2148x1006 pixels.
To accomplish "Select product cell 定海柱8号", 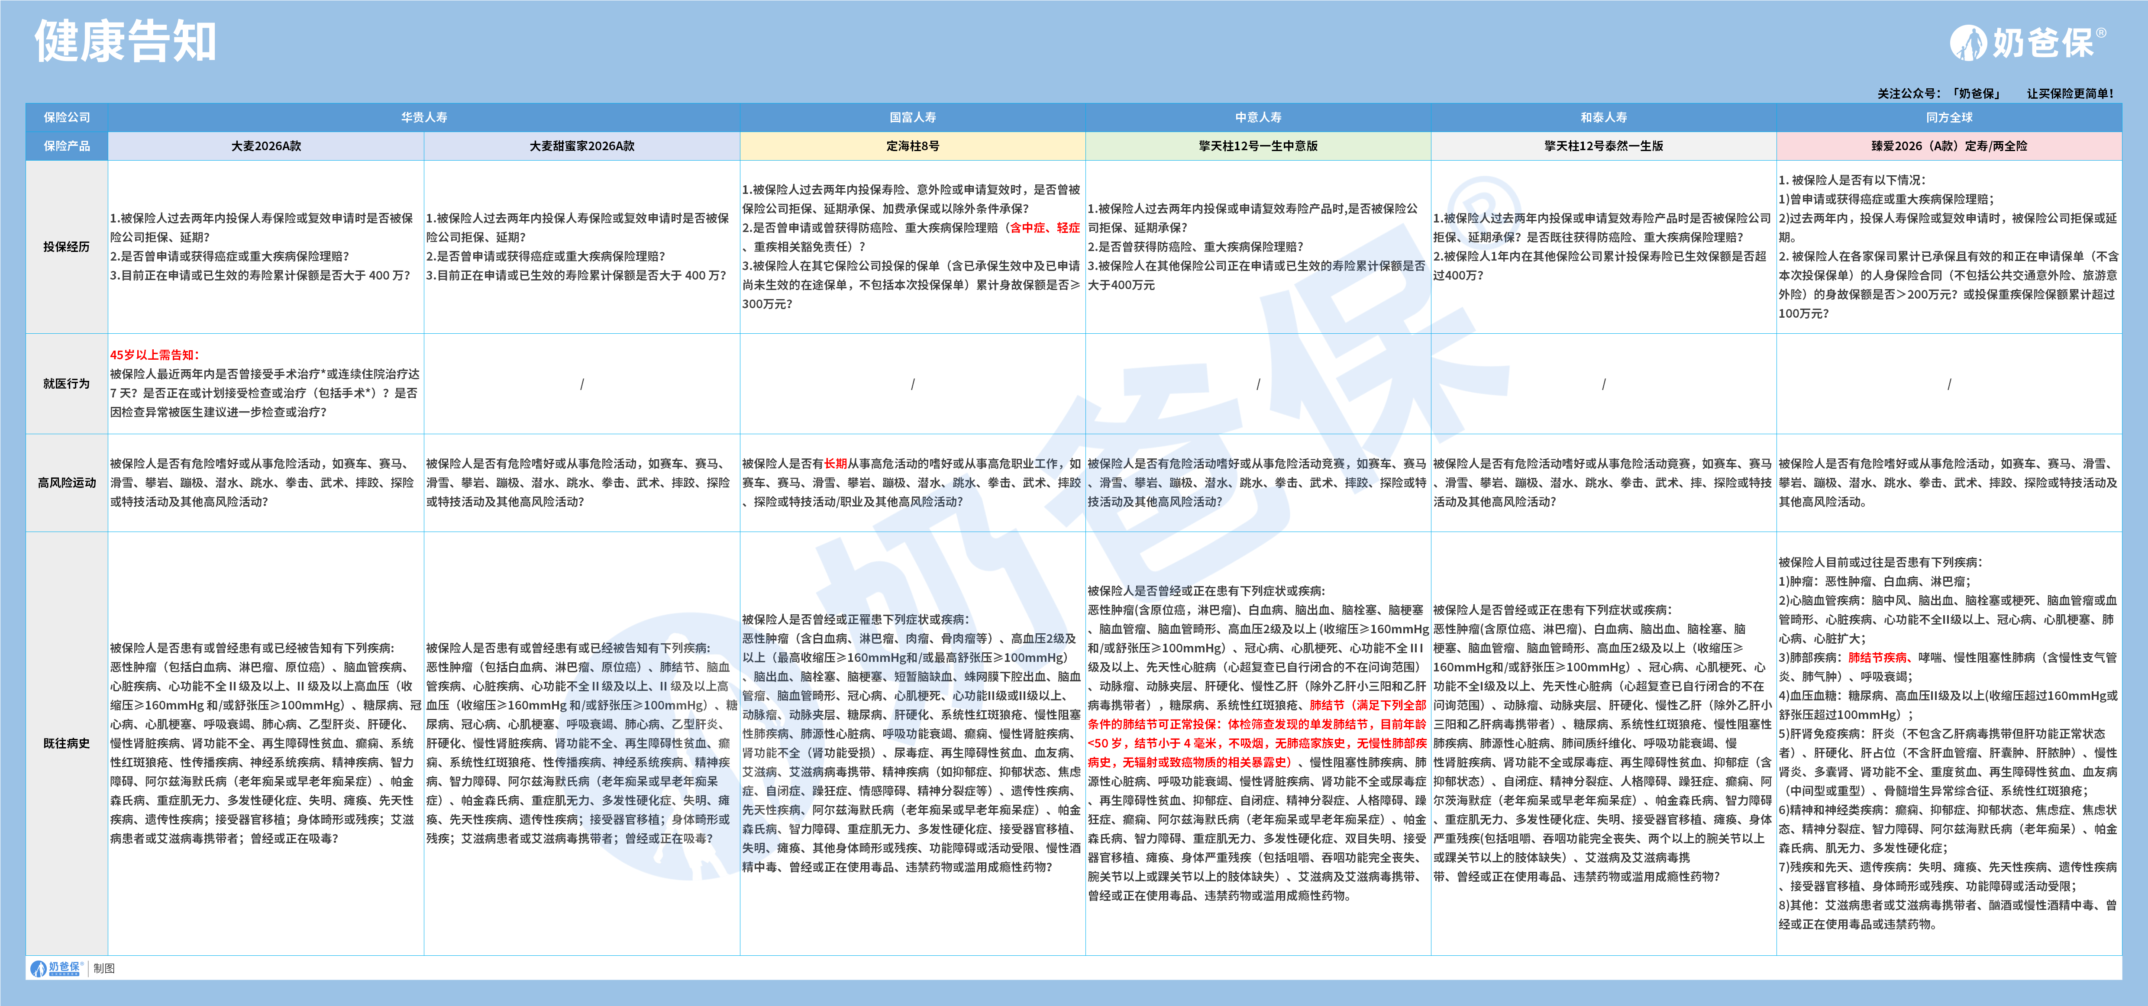I will (912, 146).
